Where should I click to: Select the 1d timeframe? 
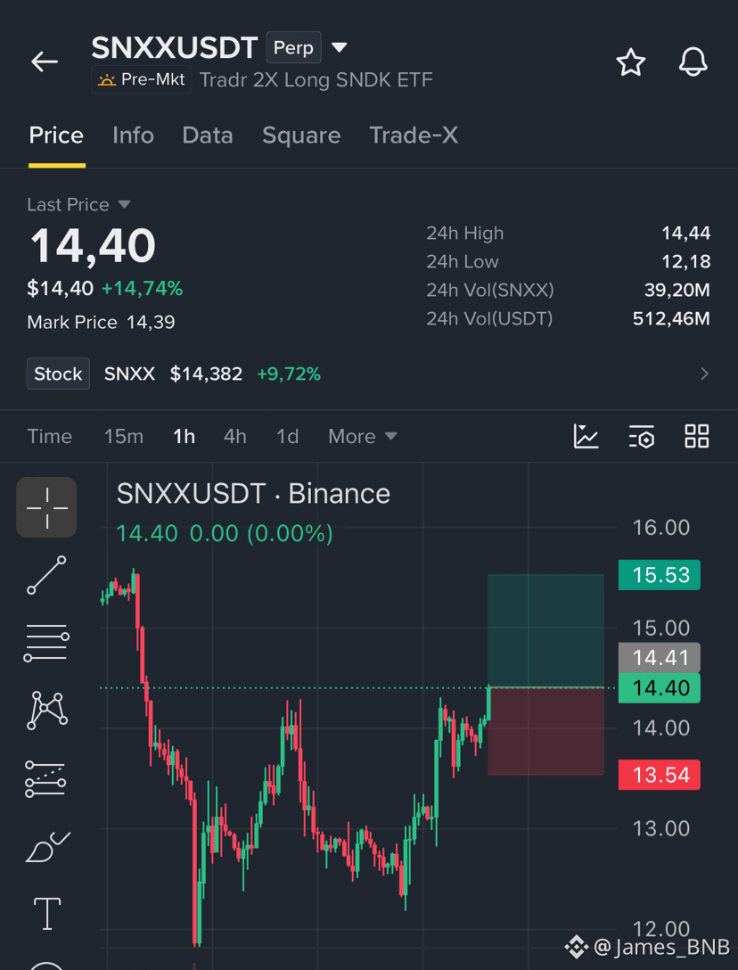tap(288, 436)
